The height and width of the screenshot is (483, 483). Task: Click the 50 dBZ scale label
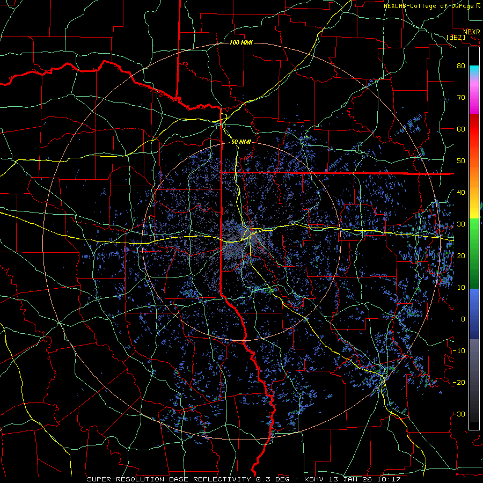461,161
